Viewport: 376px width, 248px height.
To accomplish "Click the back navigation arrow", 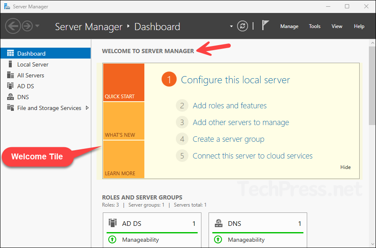I will [13, 26].
